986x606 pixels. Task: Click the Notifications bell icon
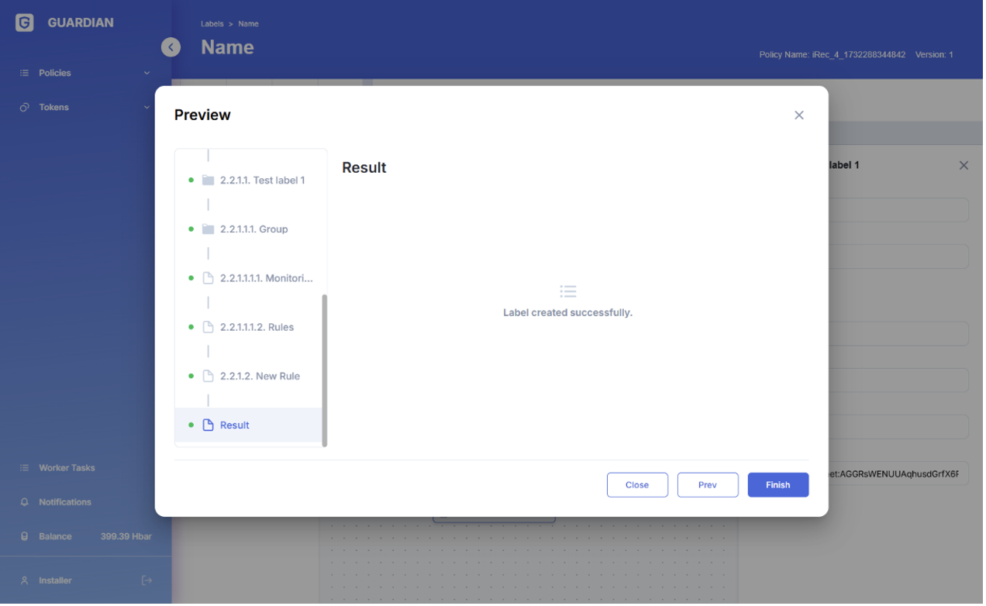24,503
